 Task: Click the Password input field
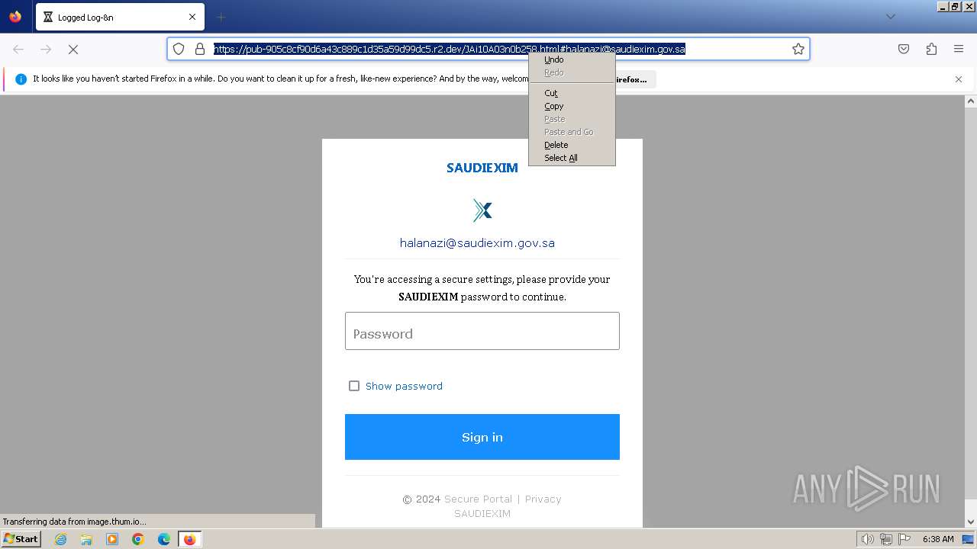click(482, 331)
